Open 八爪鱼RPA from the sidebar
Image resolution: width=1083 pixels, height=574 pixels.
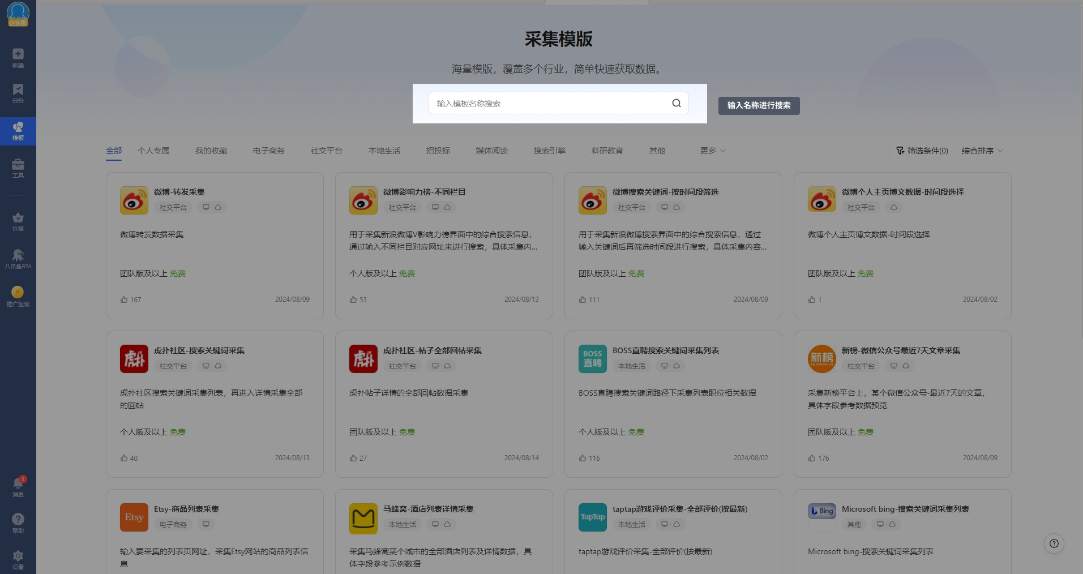18,258
